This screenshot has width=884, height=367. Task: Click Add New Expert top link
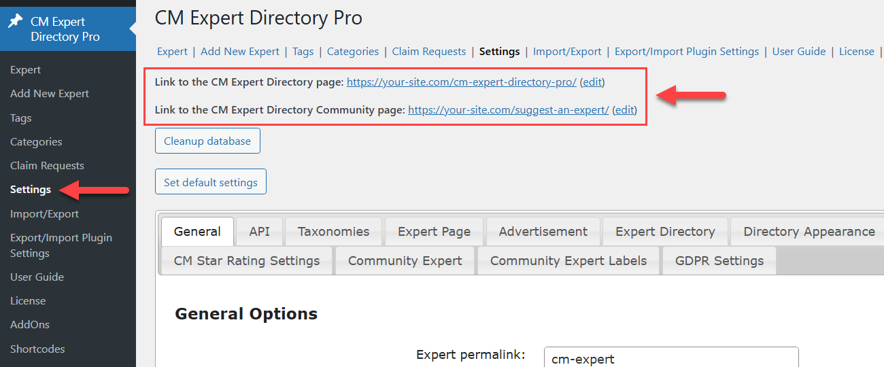pyautogui.click(x=240, y=52)
